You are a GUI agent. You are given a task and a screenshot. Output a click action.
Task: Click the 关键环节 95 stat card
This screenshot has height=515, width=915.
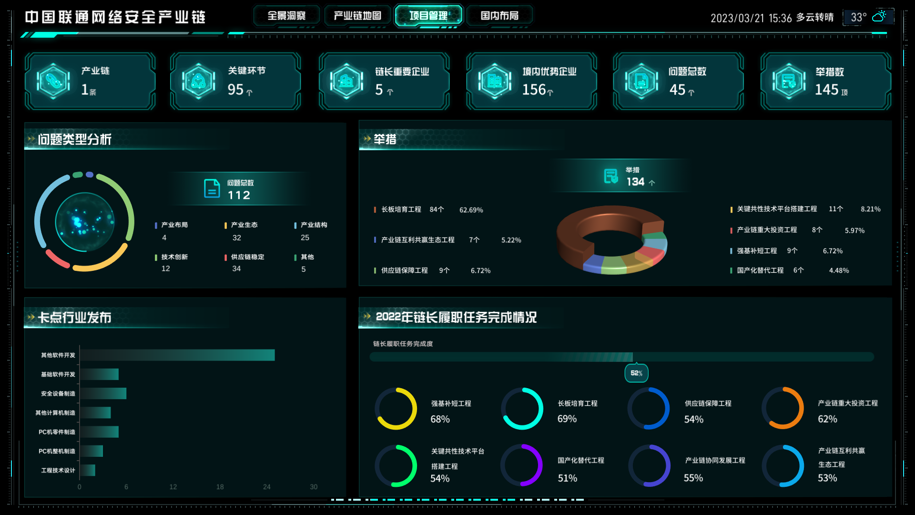click(x=235, y=82)
